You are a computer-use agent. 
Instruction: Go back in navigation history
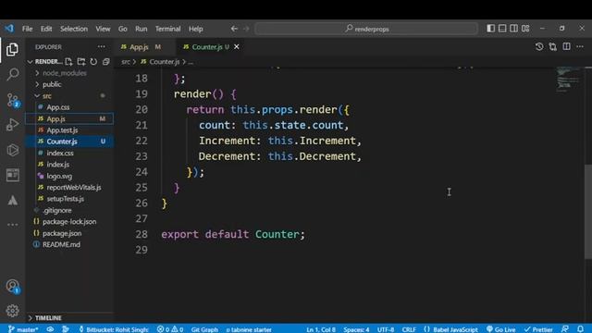click(x=234, y=29)
